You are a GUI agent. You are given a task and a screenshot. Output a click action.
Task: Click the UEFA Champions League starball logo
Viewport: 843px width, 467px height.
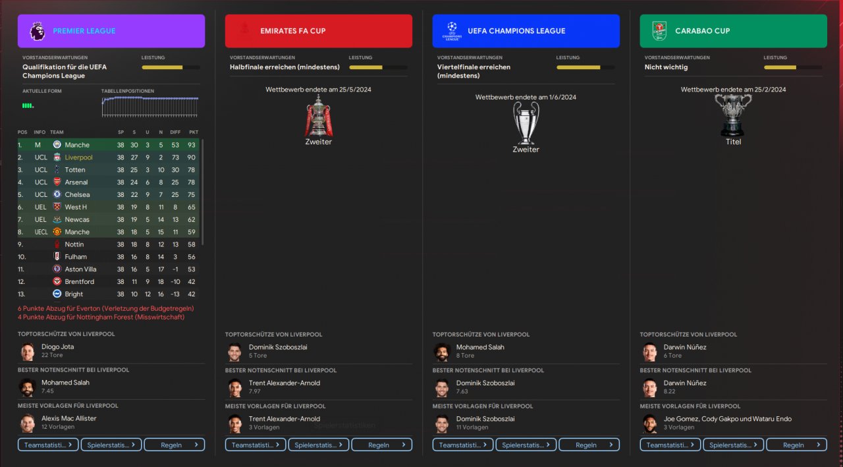click(x=452, y=31)
